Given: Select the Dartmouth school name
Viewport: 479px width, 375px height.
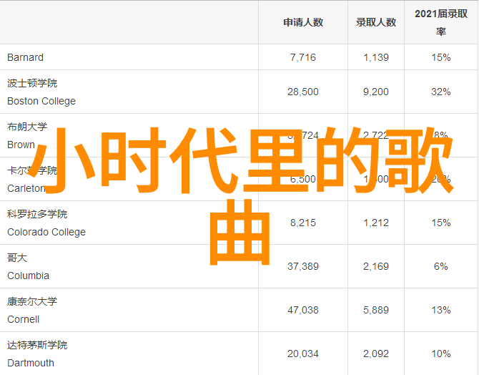Looking at the screenshot, I should [31, 363].
